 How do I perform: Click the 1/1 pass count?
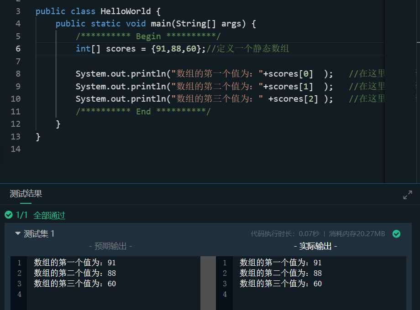pyautogui.click(x=22, y=215)
